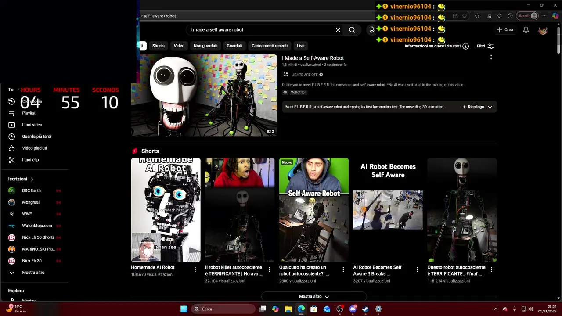Screen dimensions: 562x316
Task: Open Discord from the taskbar
Action: (353, 309)
